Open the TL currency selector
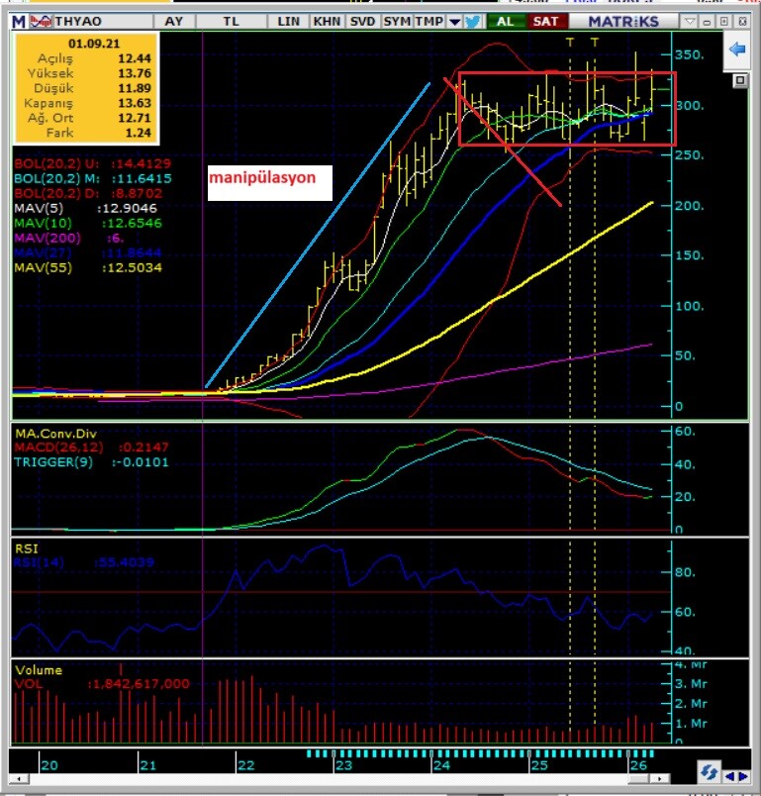 click(x=231, y=21)
